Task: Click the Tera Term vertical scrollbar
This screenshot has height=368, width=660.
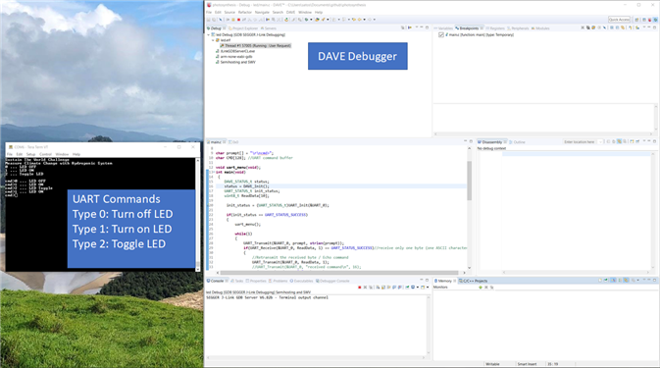Action: pos(198,215)
